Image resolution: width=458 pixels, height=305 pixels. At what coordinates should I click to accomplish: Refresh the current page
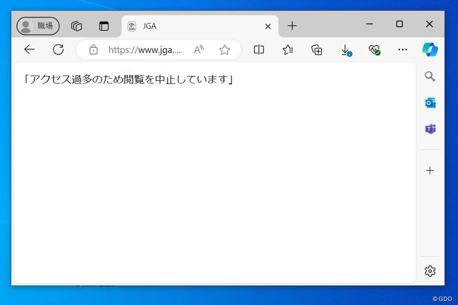(x=58, y=50)
